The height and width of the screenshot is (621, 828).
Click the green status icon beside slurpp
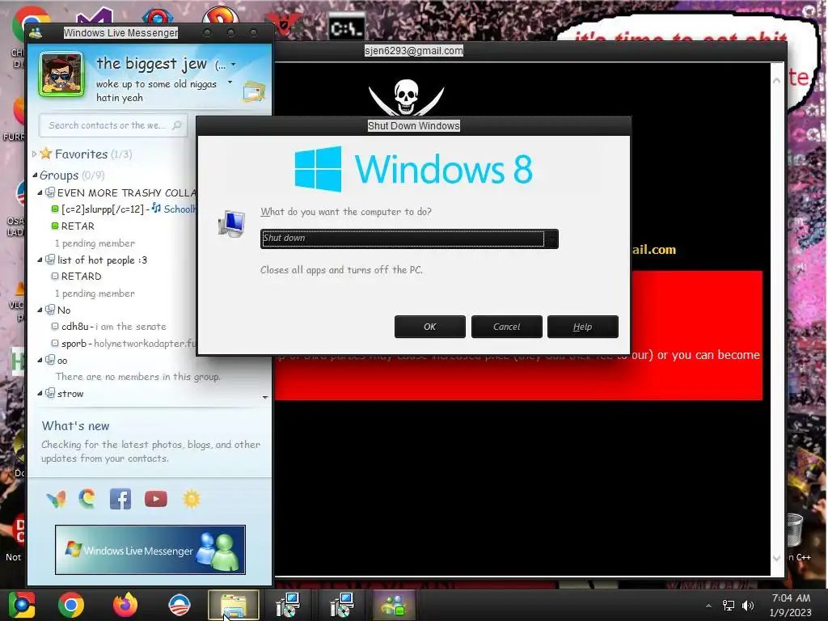54,209
